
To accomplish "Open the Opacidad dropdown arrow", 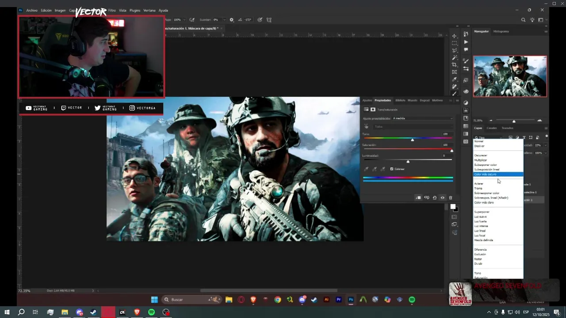I will click(546, 145).
